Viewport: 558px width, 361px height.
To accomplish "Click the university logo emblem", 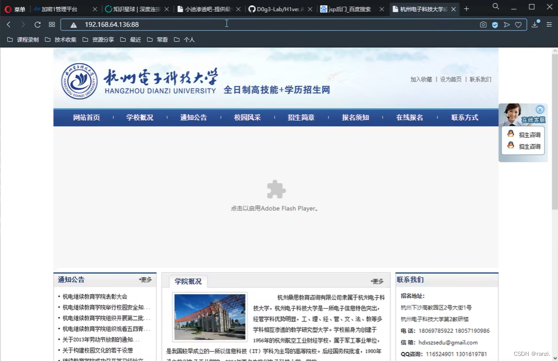I will [x=79, y=82].
